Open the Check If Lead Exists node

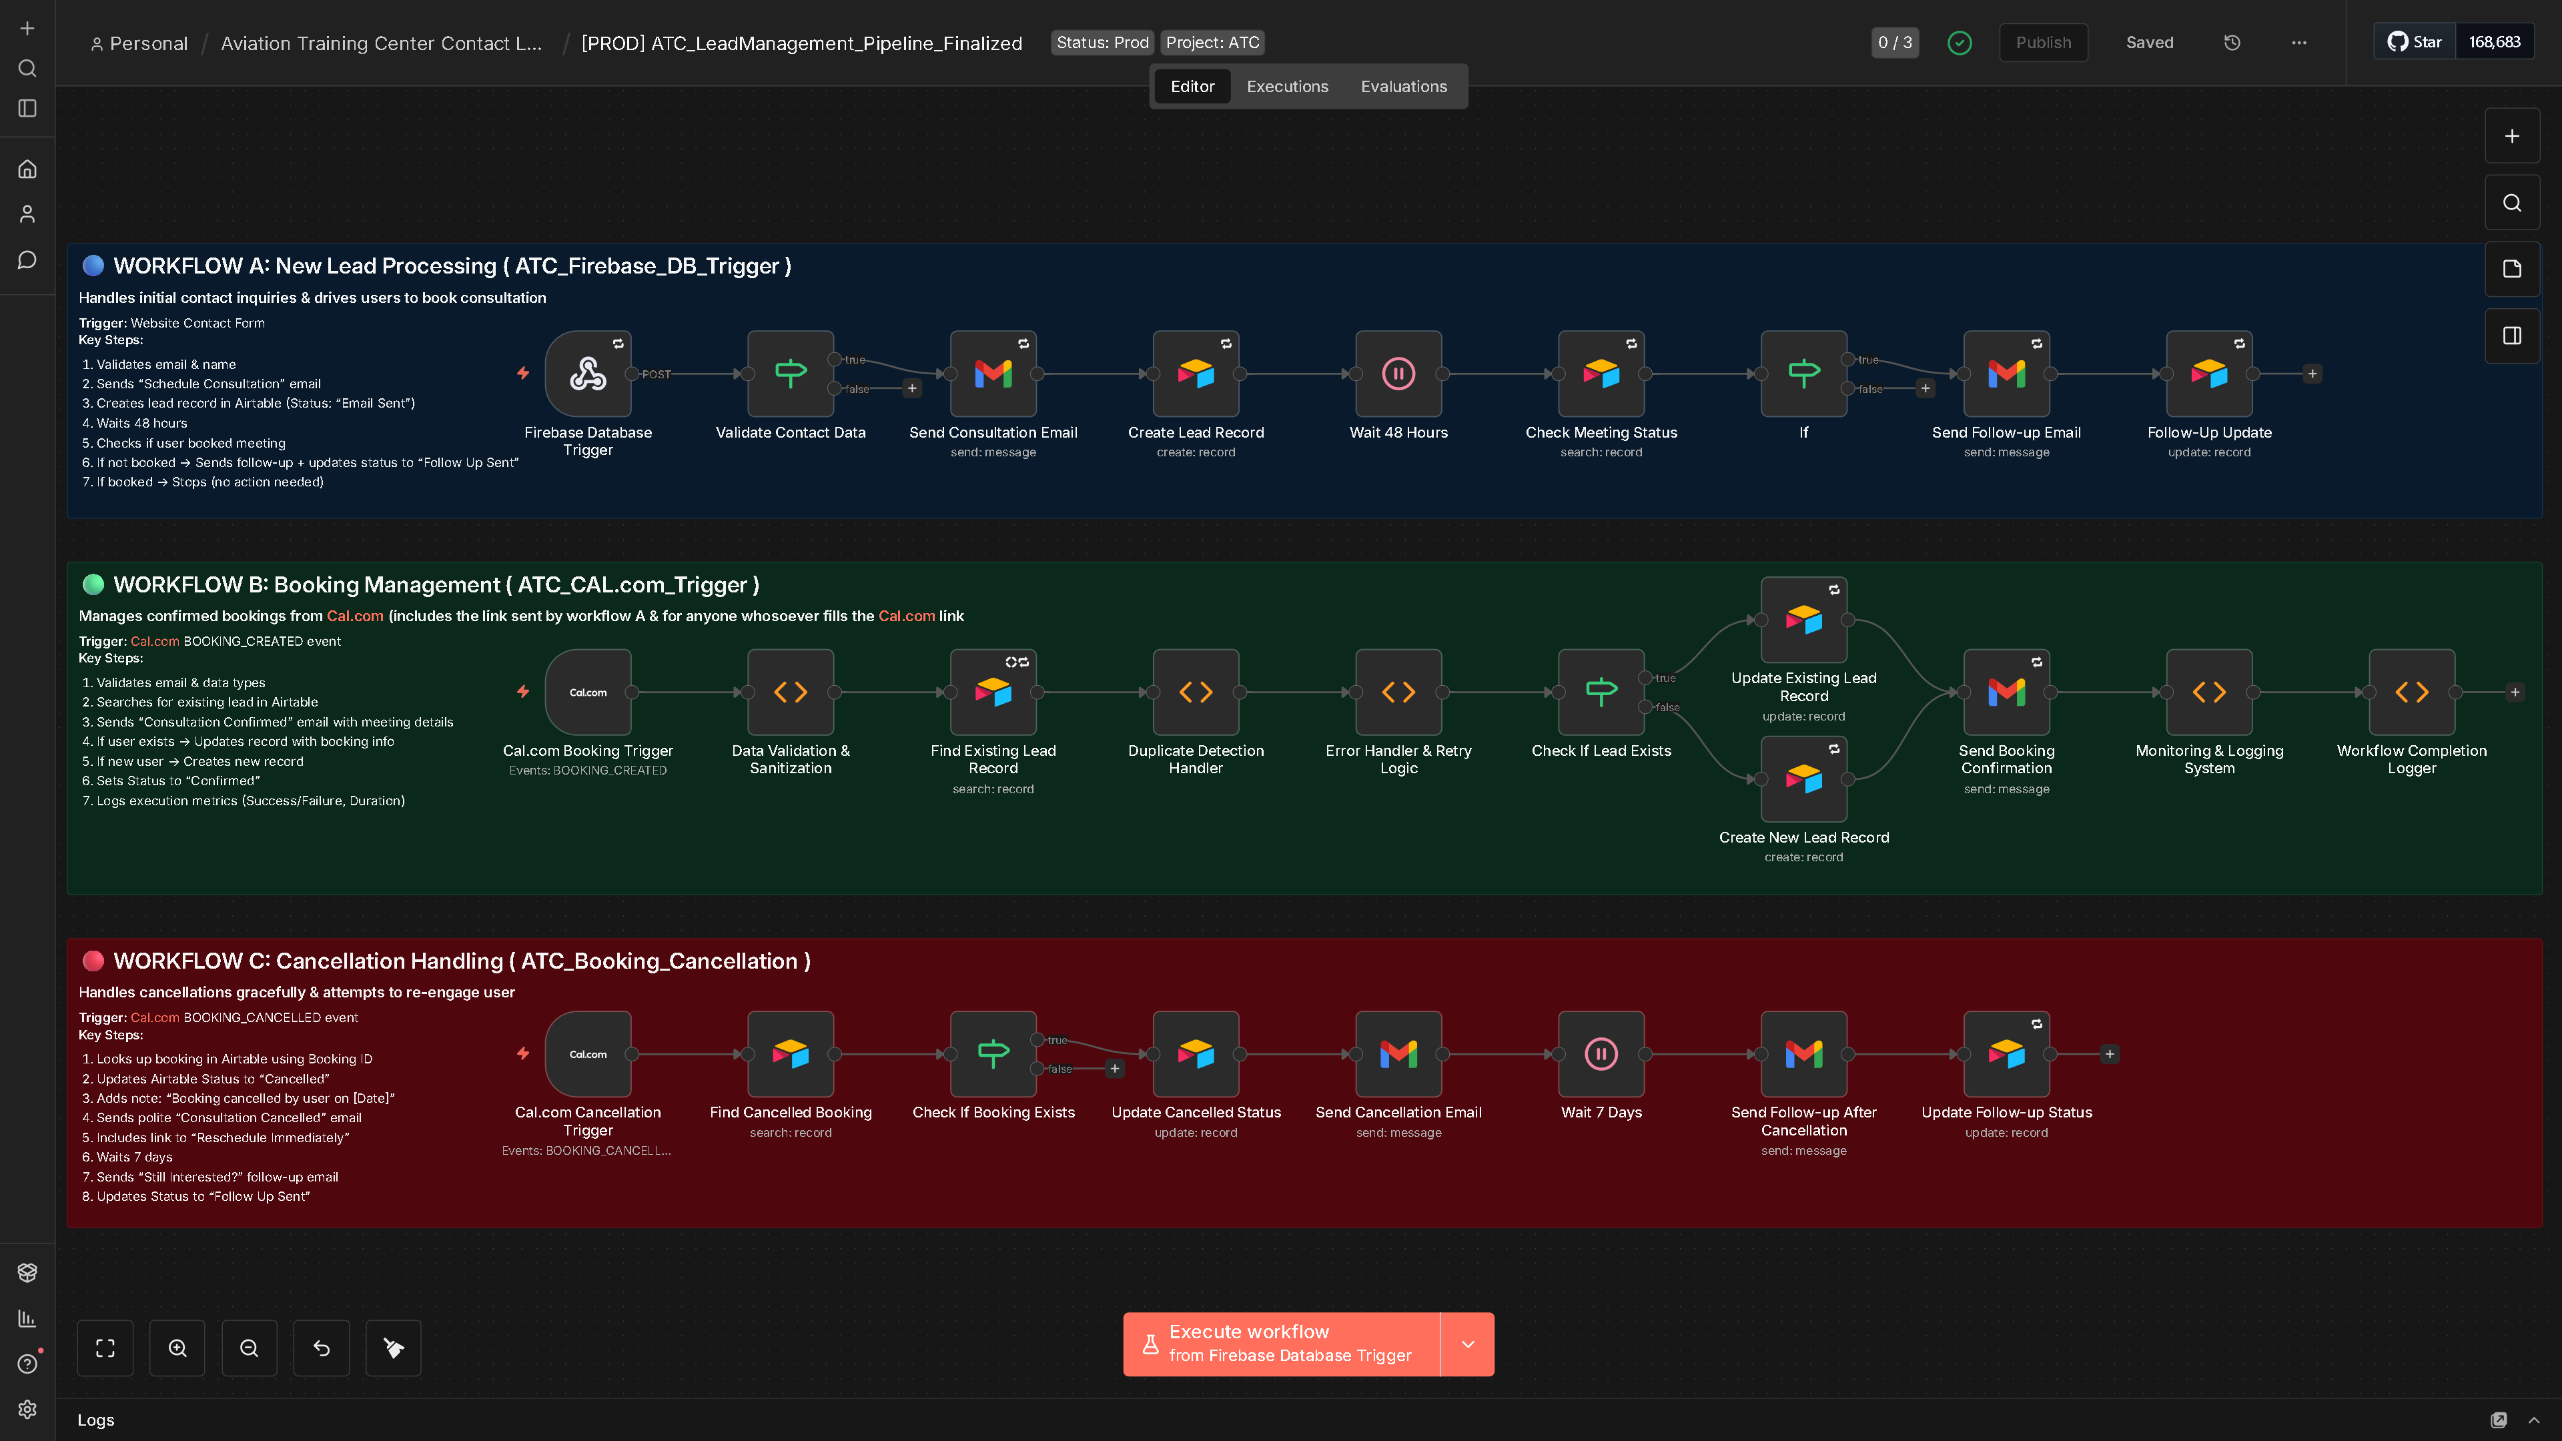(x=1601, y=692)
